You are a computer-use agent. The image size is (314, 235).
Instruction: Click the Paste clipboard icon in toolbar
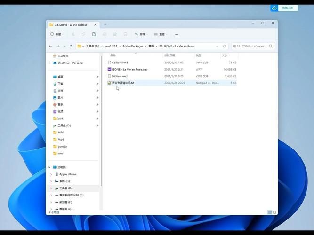coord(94,34)
